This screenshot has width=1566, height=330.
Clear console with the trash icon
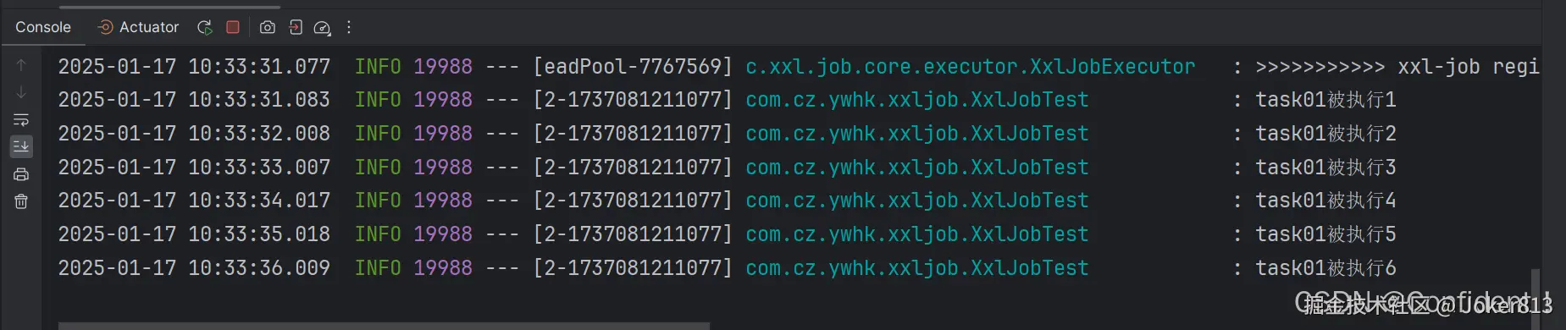[x=21, y=201]
